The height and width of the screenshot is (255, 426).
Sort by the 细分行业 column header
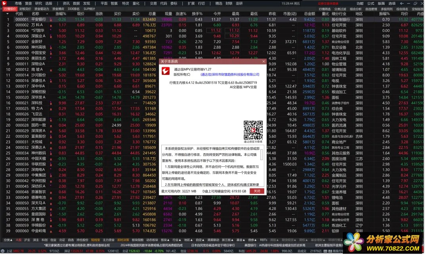[x=339, y=14]
